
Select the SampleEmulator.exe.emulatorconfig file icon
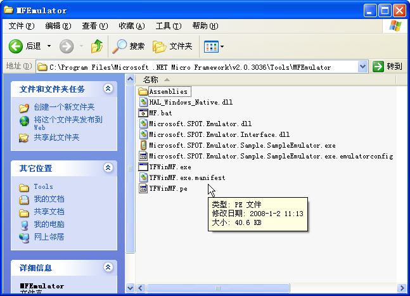click(143, 156)
